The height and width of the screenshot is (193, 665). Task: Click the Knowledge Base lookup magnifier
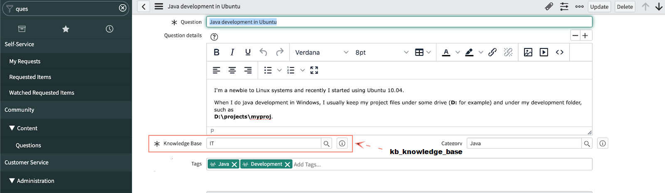327,144
